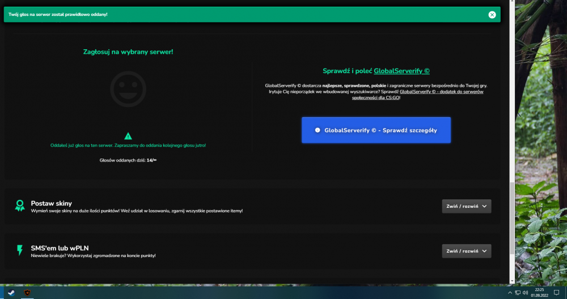
Task: Click the Wymień swoje skiny description text
Action: pyautogui.click(x=137, y=211)
